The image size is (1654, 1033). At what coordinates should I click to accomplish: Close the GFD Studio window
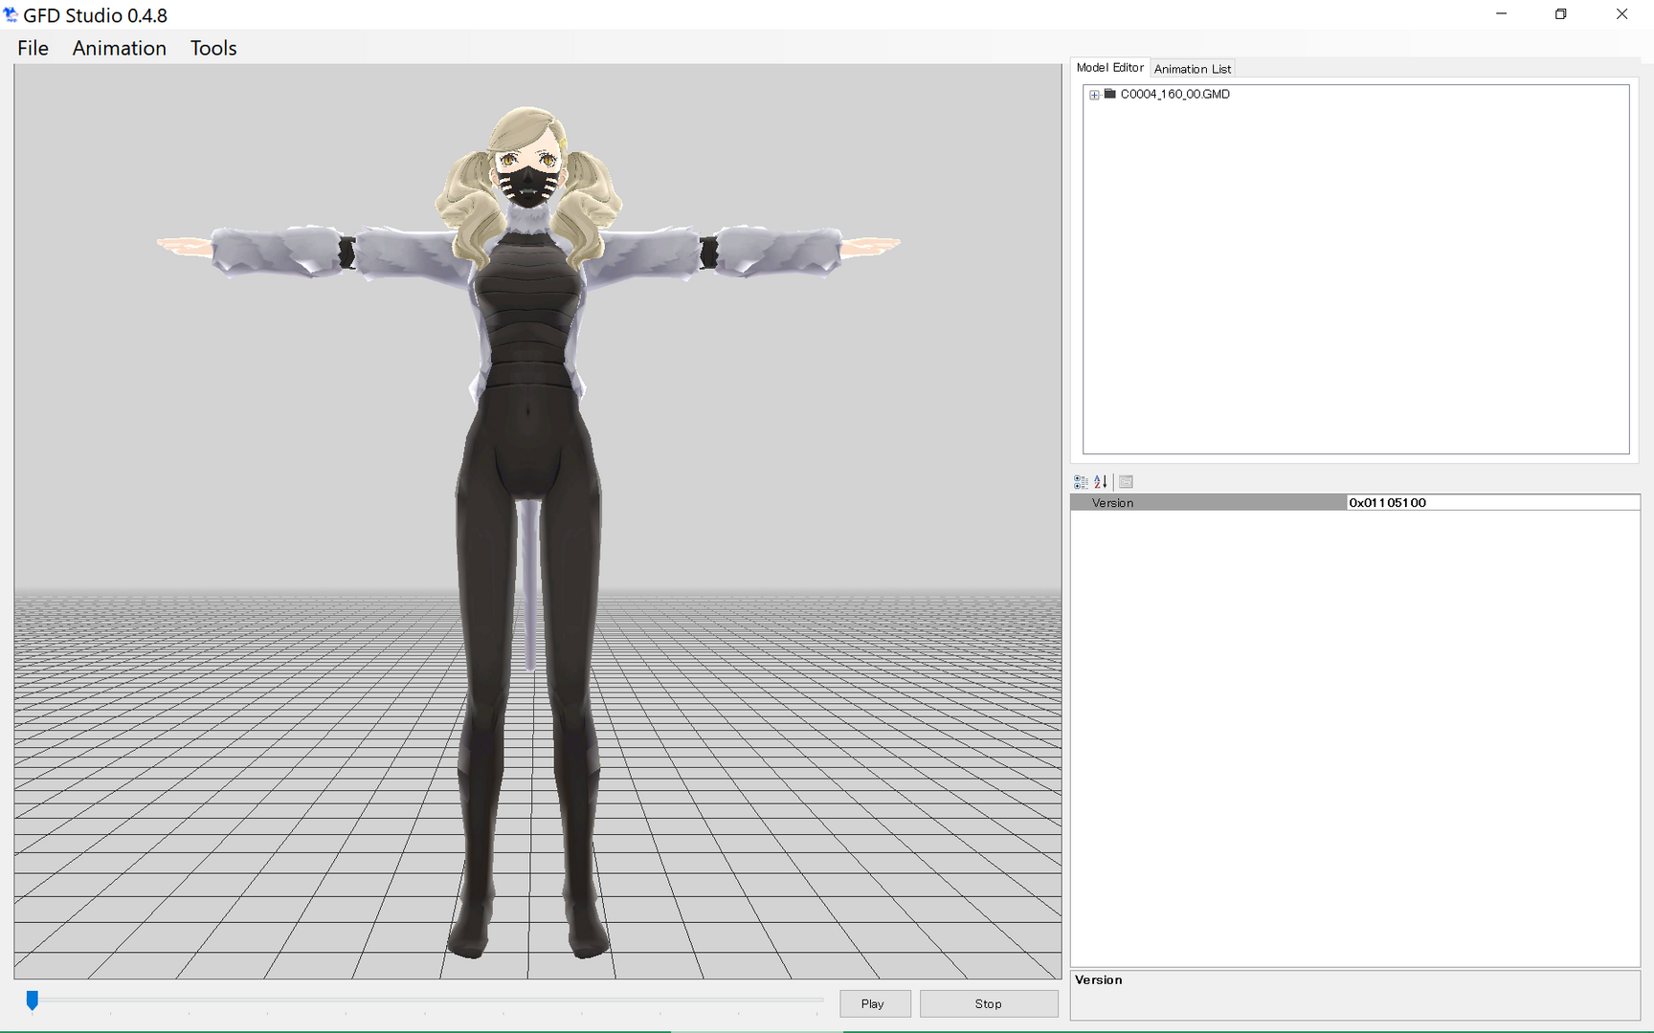pos(1621,14)
